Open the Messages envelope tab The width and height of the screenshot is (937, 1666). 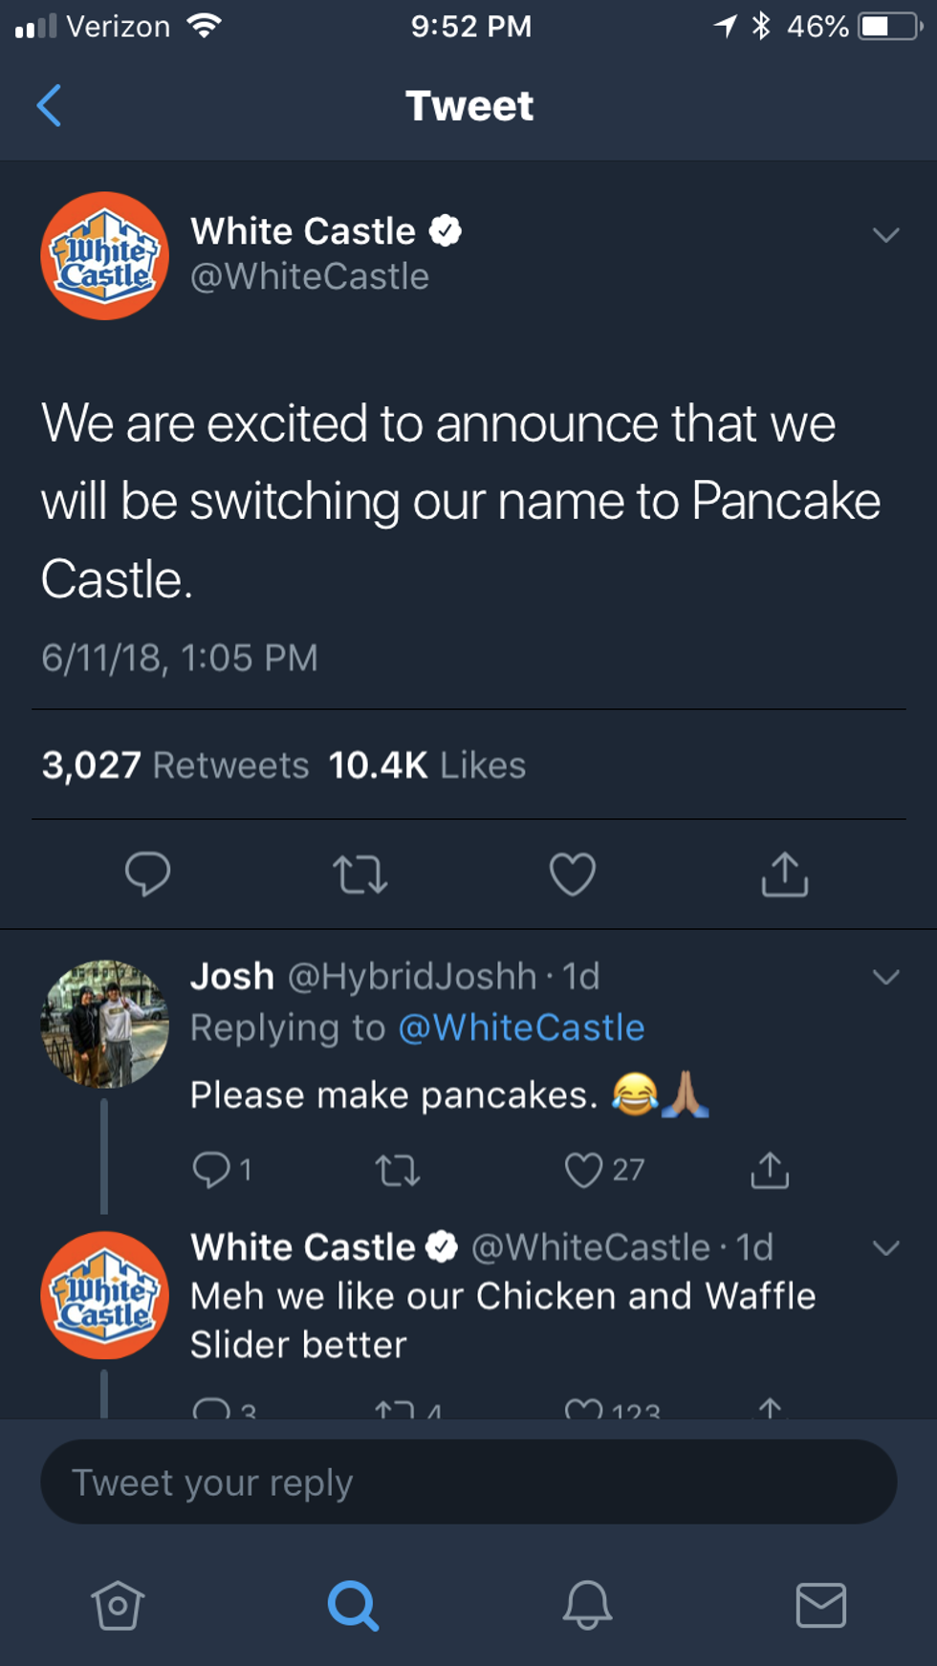(820, 1605)
